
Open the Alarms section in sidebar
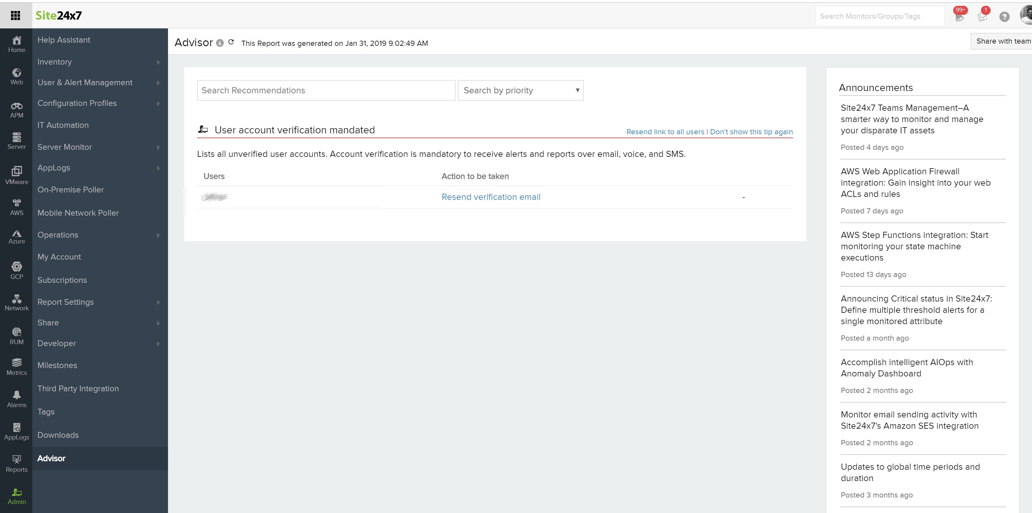point(16,399)
